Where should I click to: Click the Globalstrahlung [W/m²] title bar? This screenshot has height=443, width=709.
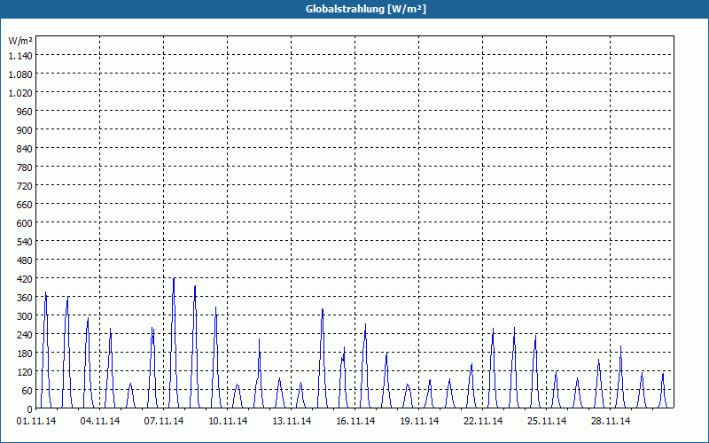pyautogui.click(x=354, y=9)
